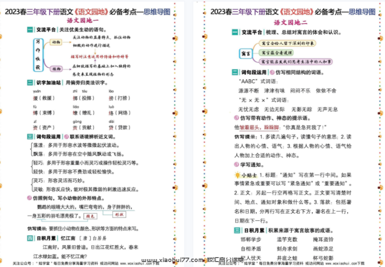Screen dimensions: 385x267
Task: Click the pink circle before 仿照例句，写小动物
Action: pos(29,198)
